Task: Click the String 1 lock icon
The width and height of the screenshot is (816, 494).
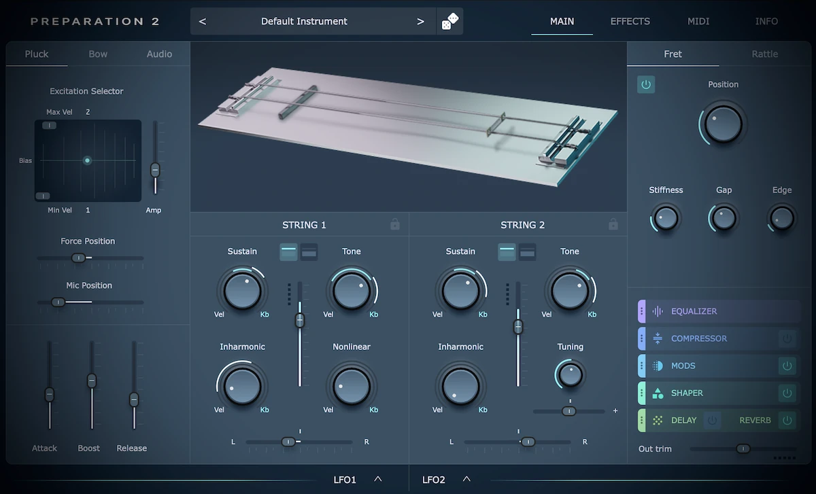Action: [x=395, y=224]
